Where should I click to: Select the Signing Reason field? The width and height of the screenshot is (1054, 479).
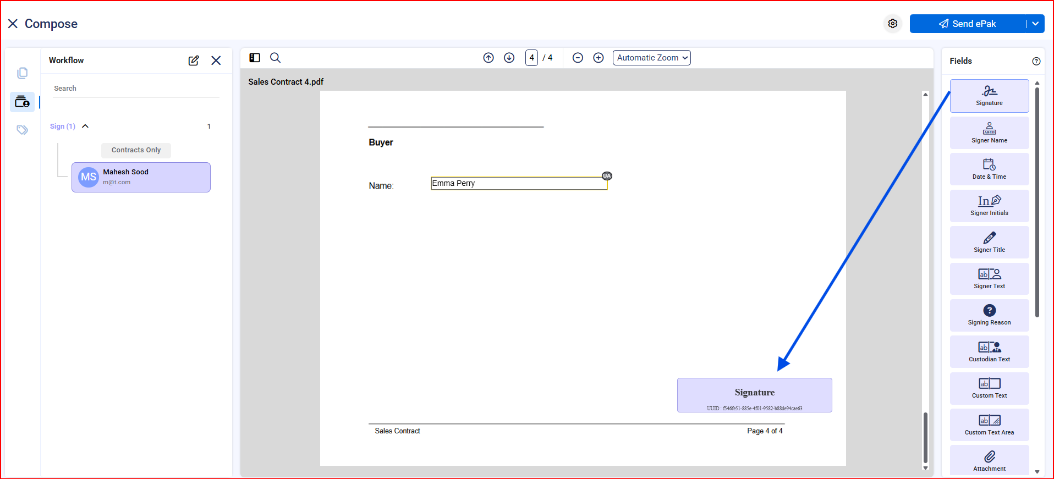pos(989,315)
